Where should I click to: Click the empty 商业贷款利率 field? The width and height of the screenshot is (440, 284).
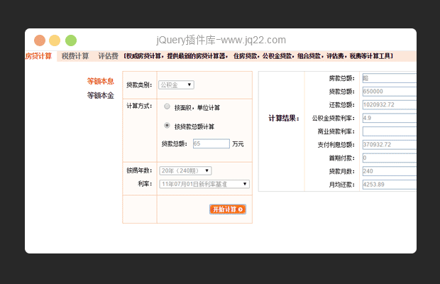click(x=389, y=131)
